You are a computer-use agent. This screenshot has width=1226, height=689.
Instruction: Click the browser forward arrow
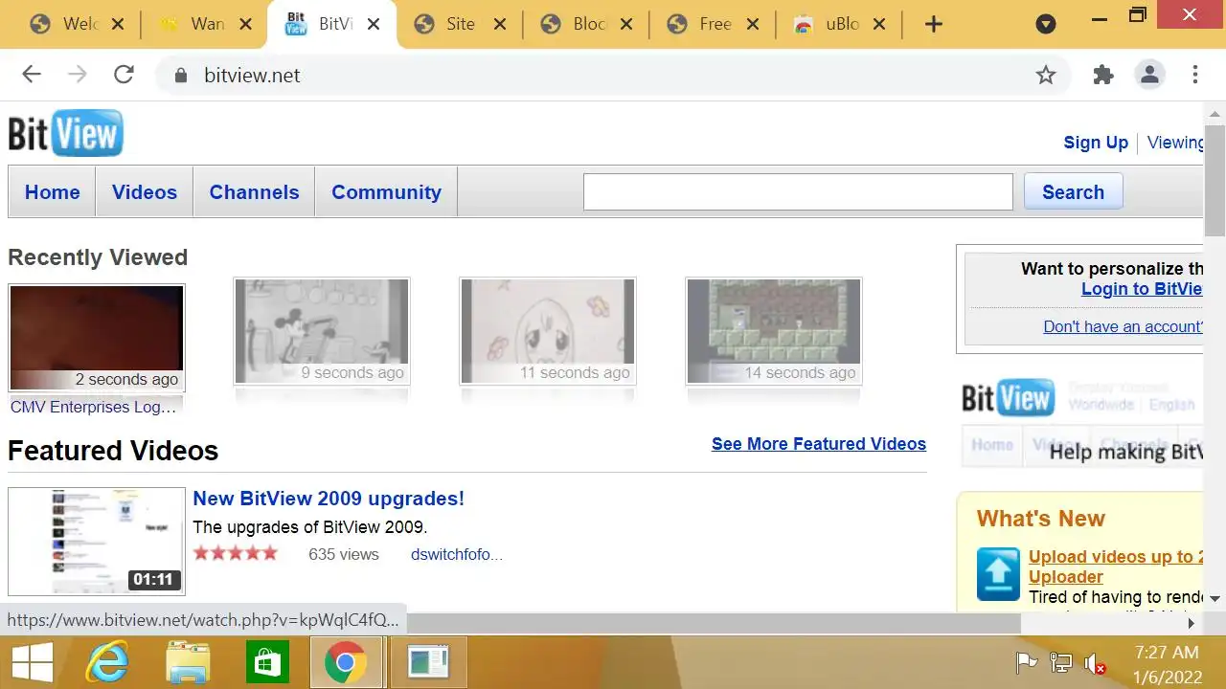tap(78, 75)
